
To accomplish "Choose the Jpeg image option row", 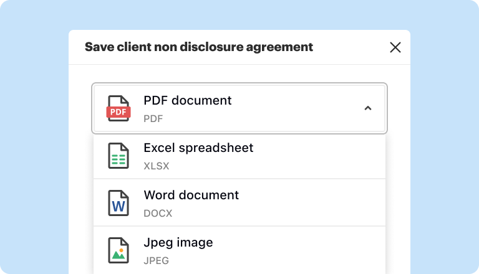I will pyautogui.click(x=239, y=250).
